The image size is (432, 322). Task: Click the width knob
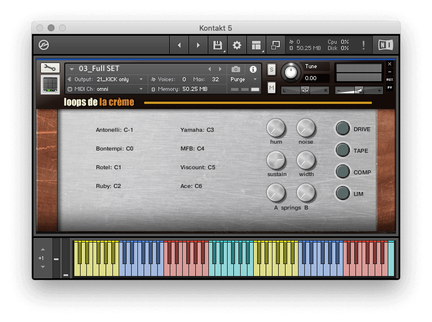point(306,160)
